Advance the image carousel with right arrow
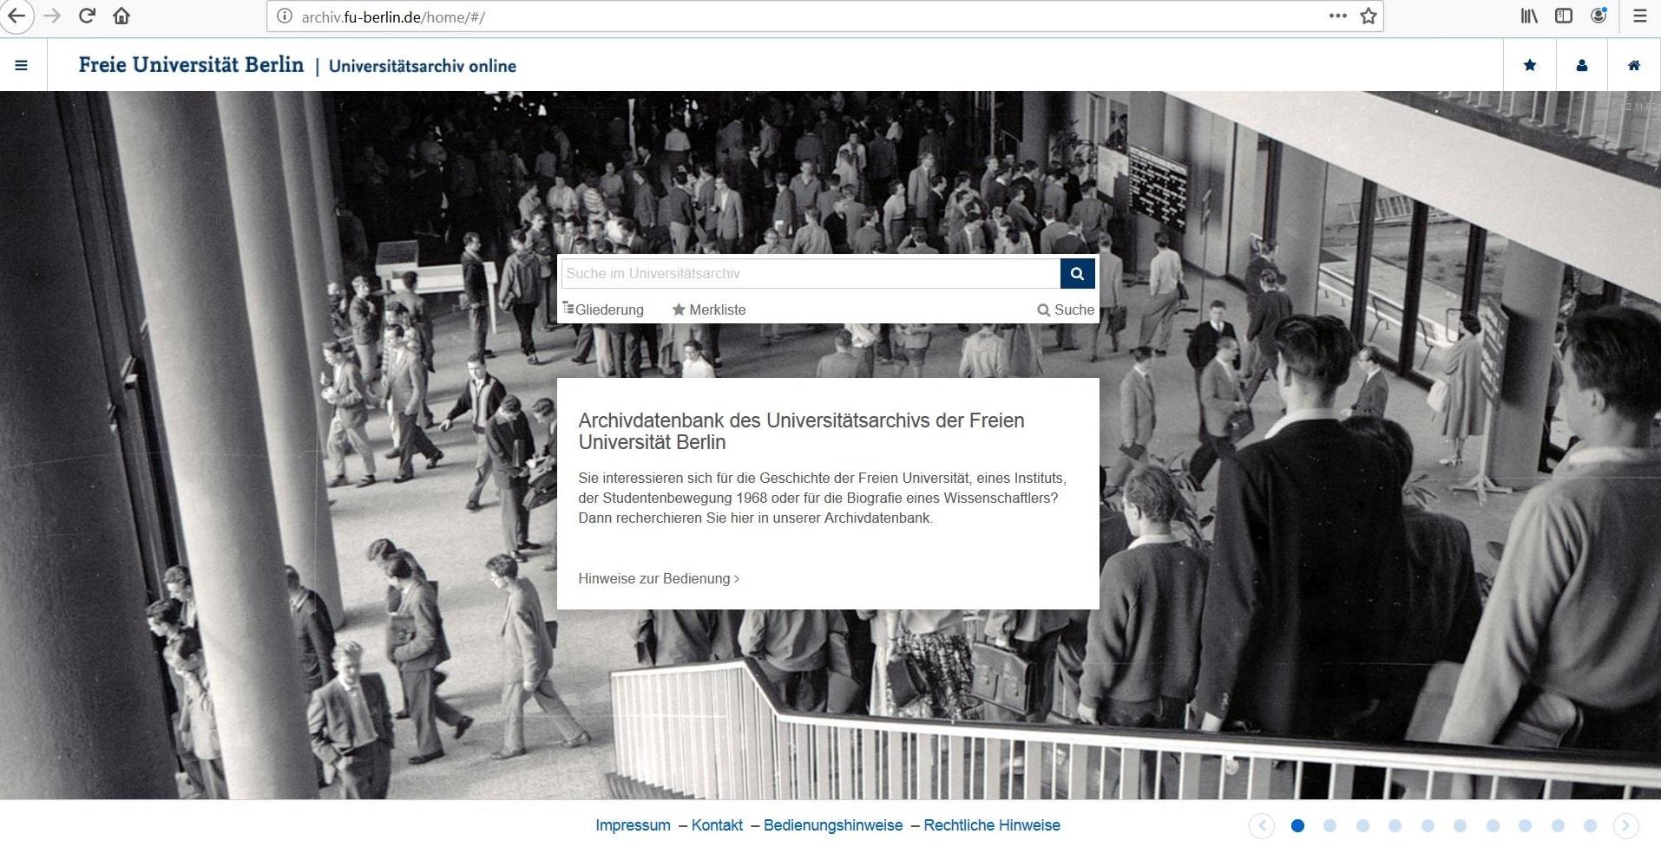This screenshot has height=847, width=1661. [1625, 826]
